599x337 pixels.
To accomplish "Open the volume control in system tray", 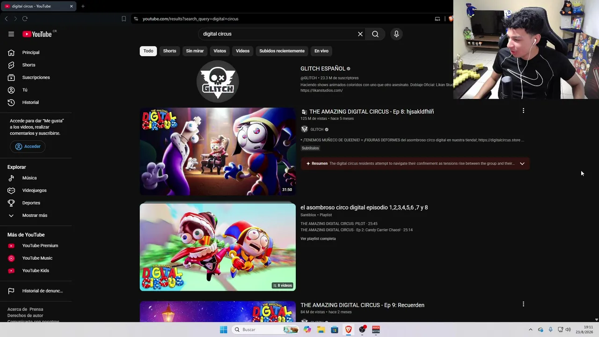I will pyautogui.click(x=568, y=330).
